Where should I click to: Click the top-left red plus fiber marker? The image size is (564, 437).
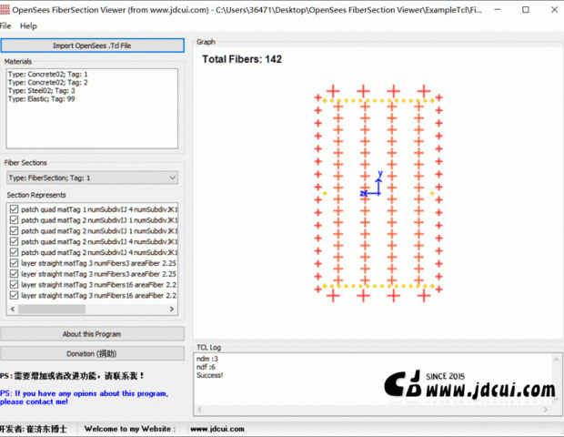pos(333,91)
